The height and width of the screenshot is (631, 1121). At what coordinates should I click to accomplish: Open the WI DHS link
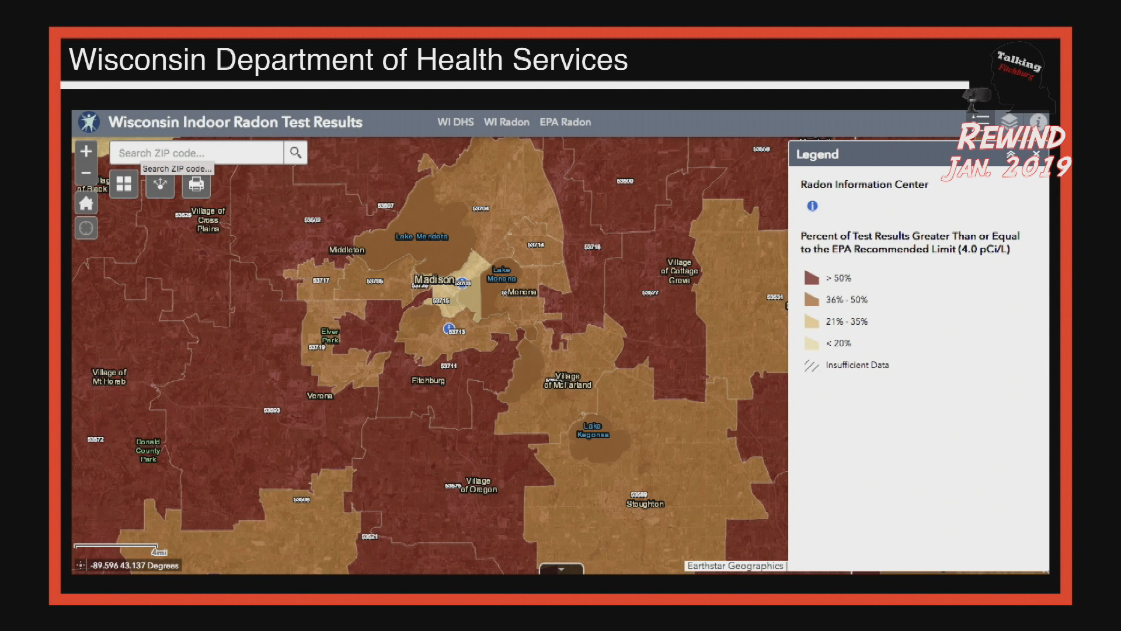coord(455,122)
